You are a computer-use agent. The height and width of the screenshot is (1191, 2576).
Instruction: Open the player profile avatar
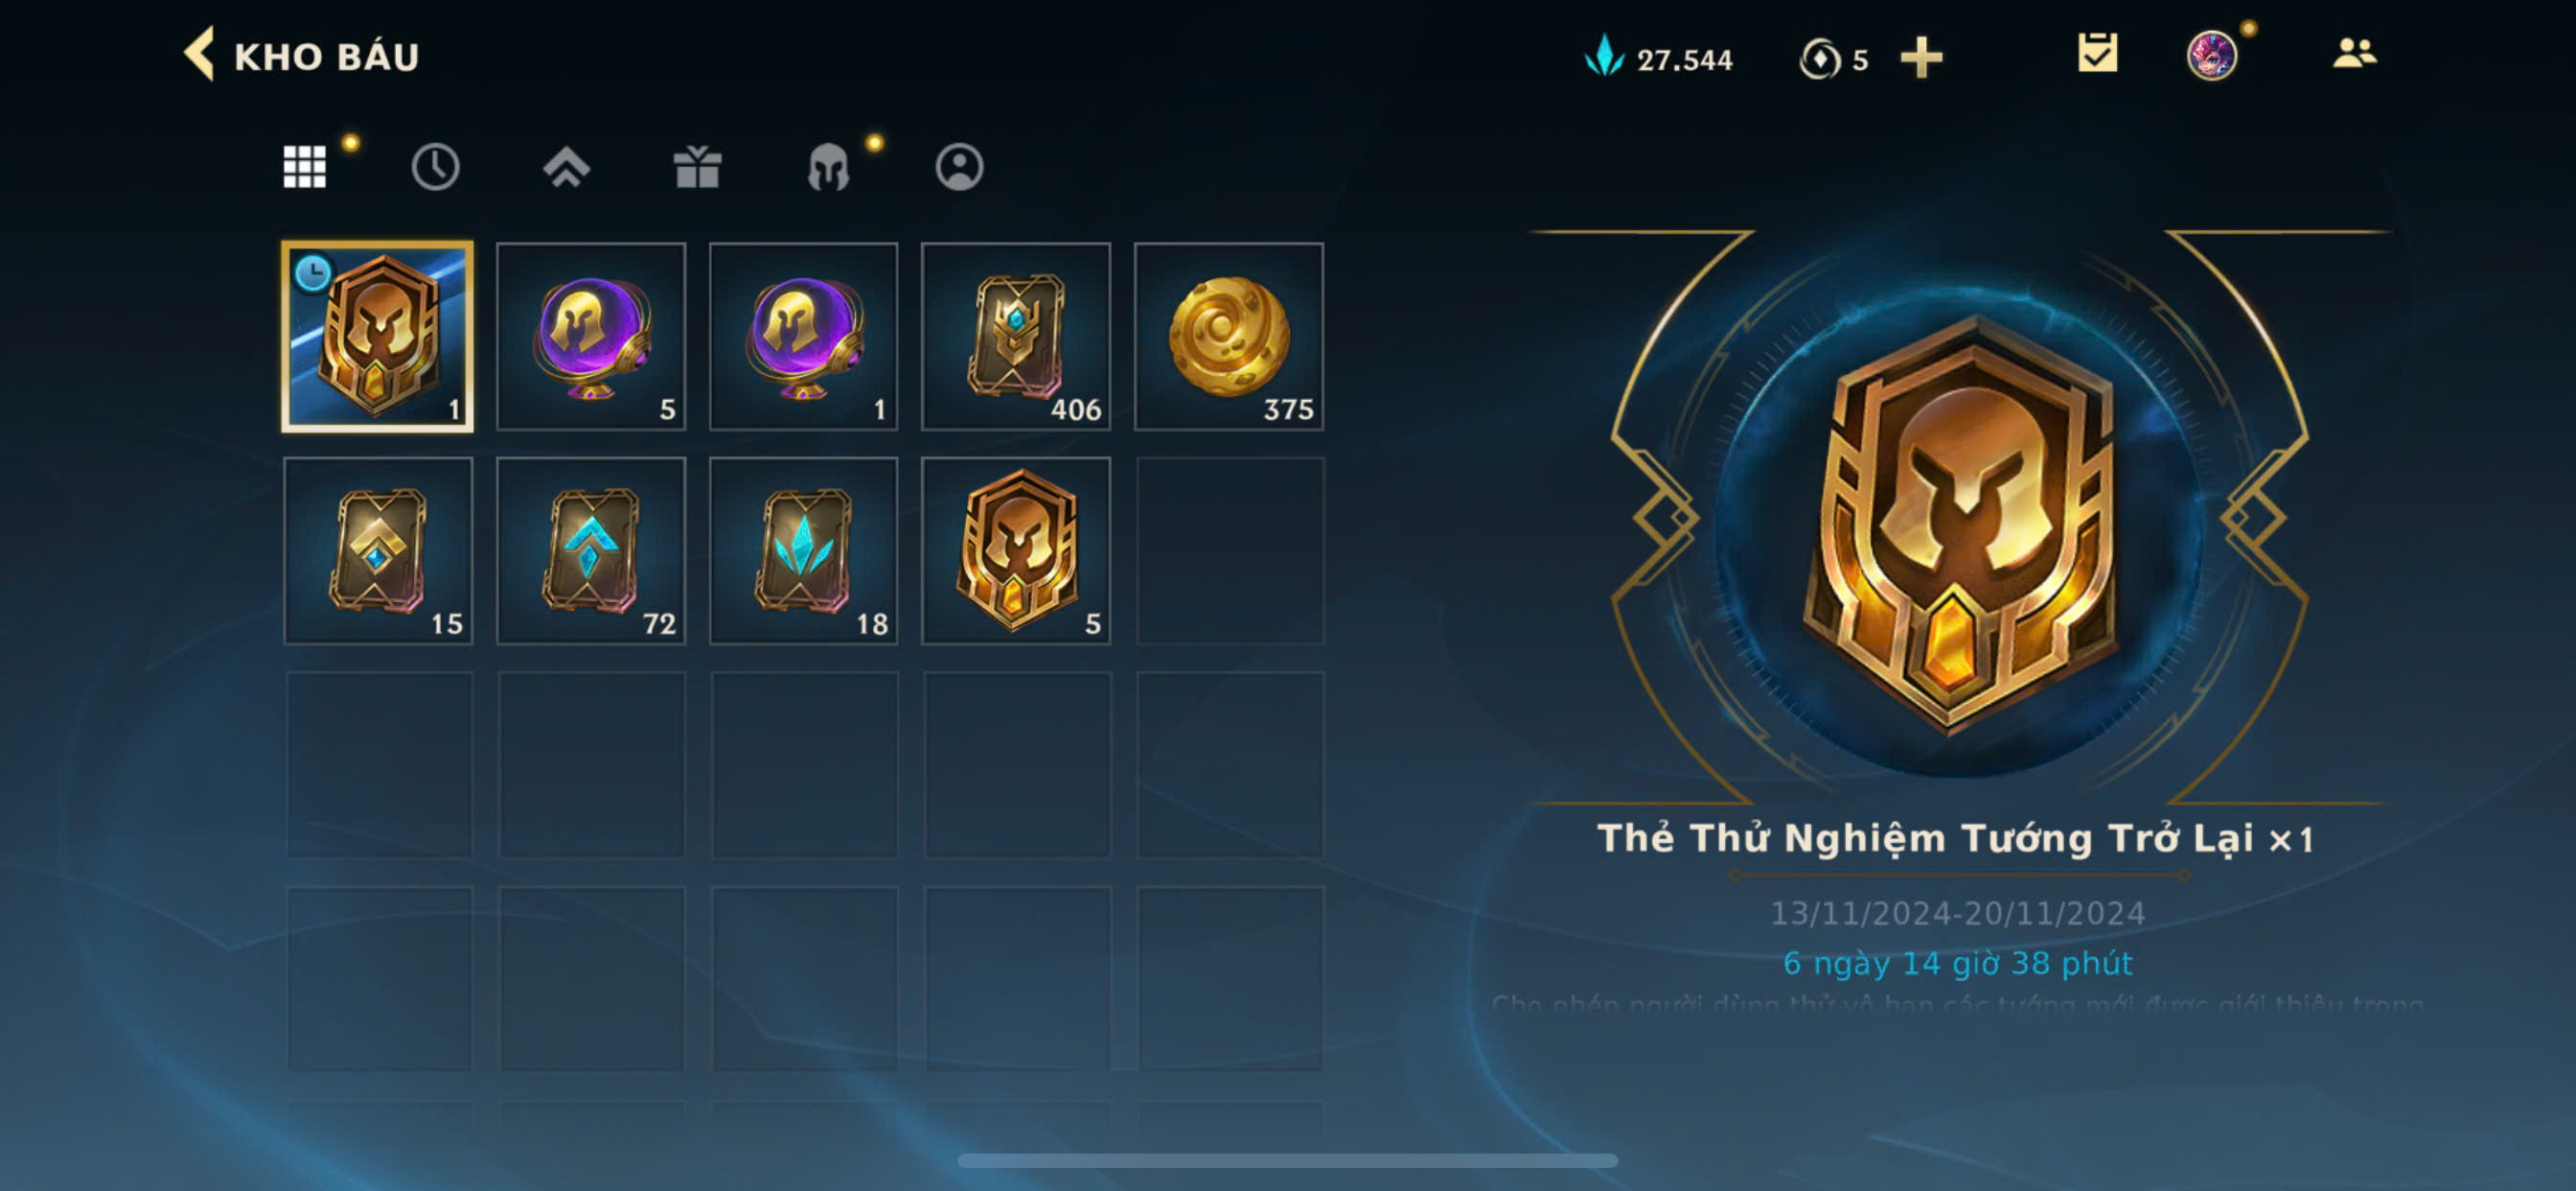[2211, 54]
